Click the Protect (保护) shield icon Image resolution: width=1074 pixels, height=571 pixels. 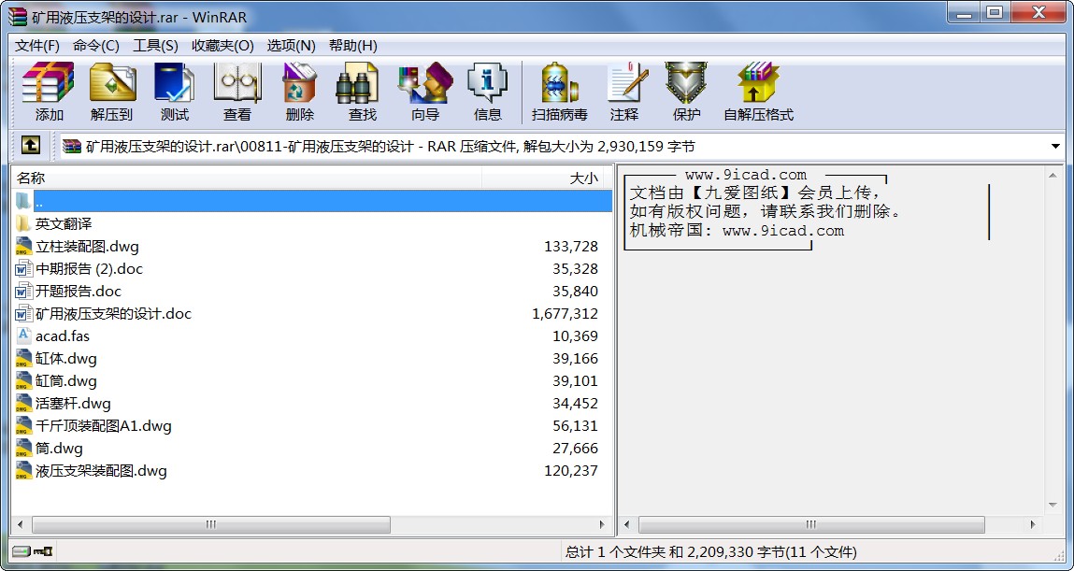[x=686, y=92]
